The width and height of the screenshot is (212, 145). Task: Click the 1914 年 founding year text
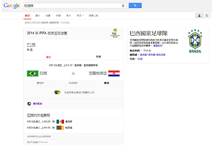147,51
